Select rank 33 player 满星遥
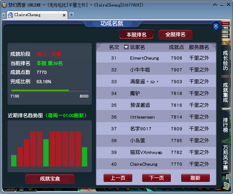The image size is (233, 194). pos(156,81)
